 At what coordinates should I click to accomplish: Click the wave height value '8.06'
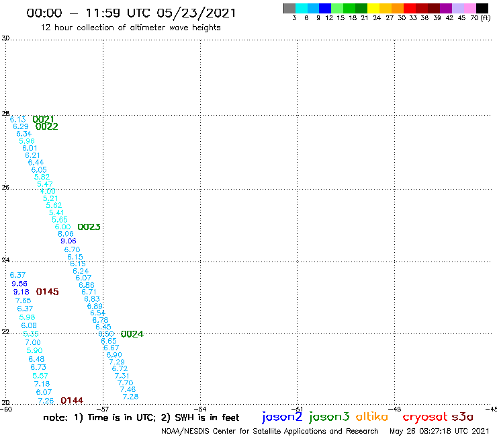point(66,234)
